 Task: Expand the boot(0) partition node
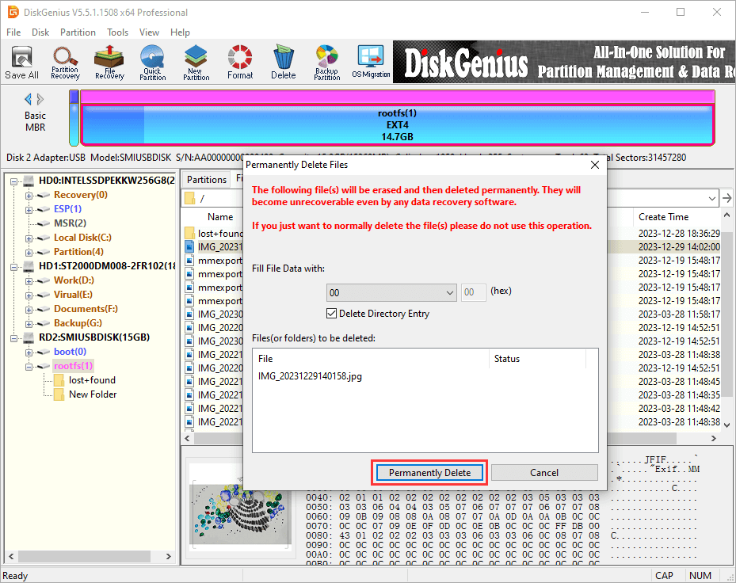[x=29, y=352]
